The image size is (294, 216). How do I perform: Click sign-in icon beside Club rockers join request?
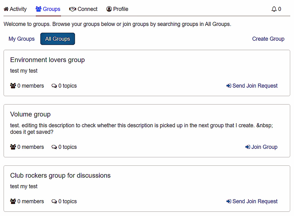point(229,201)
